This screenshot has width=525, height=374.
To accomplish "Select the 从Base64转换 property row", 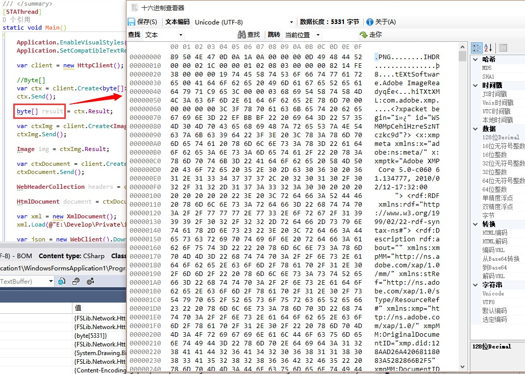I will [502, 259].
